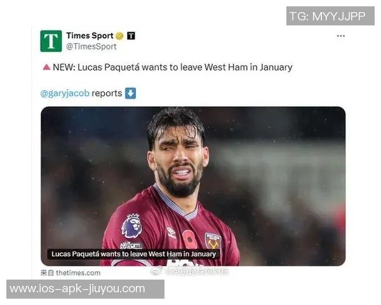Open the @TimesSport handle link

click(x=91, y=46)
